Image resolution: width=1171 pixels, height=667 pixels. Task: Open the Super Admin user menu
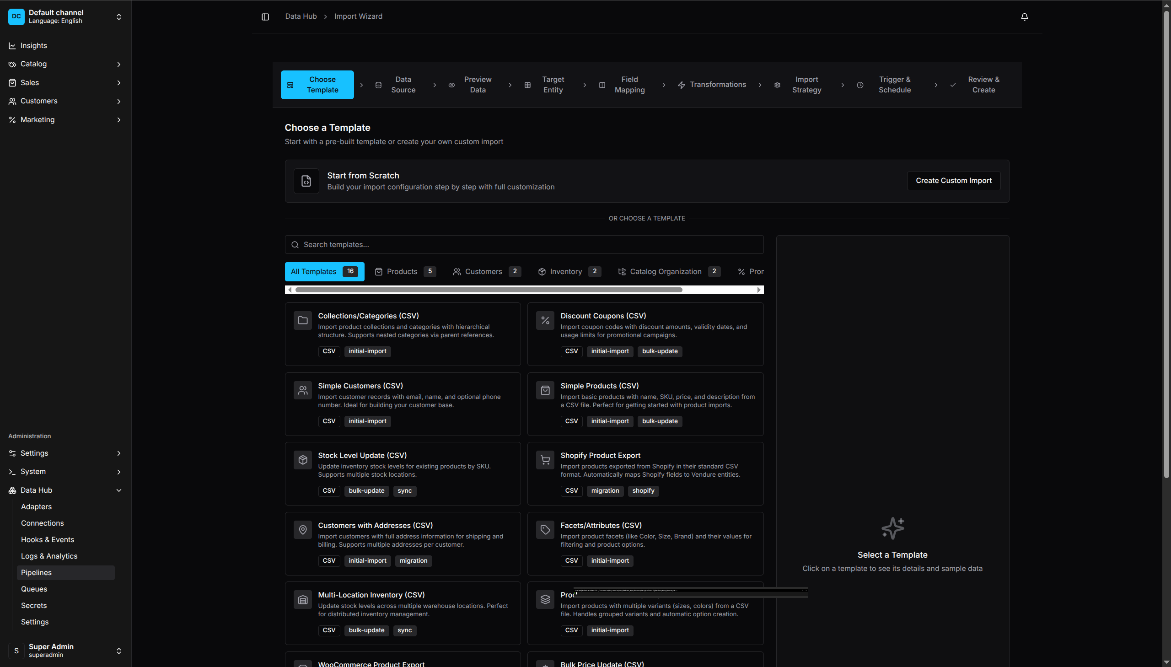(65, 650)
